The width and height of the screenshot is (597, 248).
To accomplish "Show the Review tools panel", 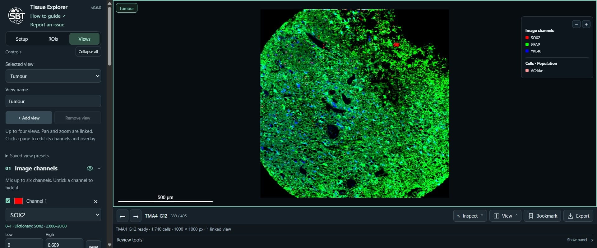I will [580, 240].
